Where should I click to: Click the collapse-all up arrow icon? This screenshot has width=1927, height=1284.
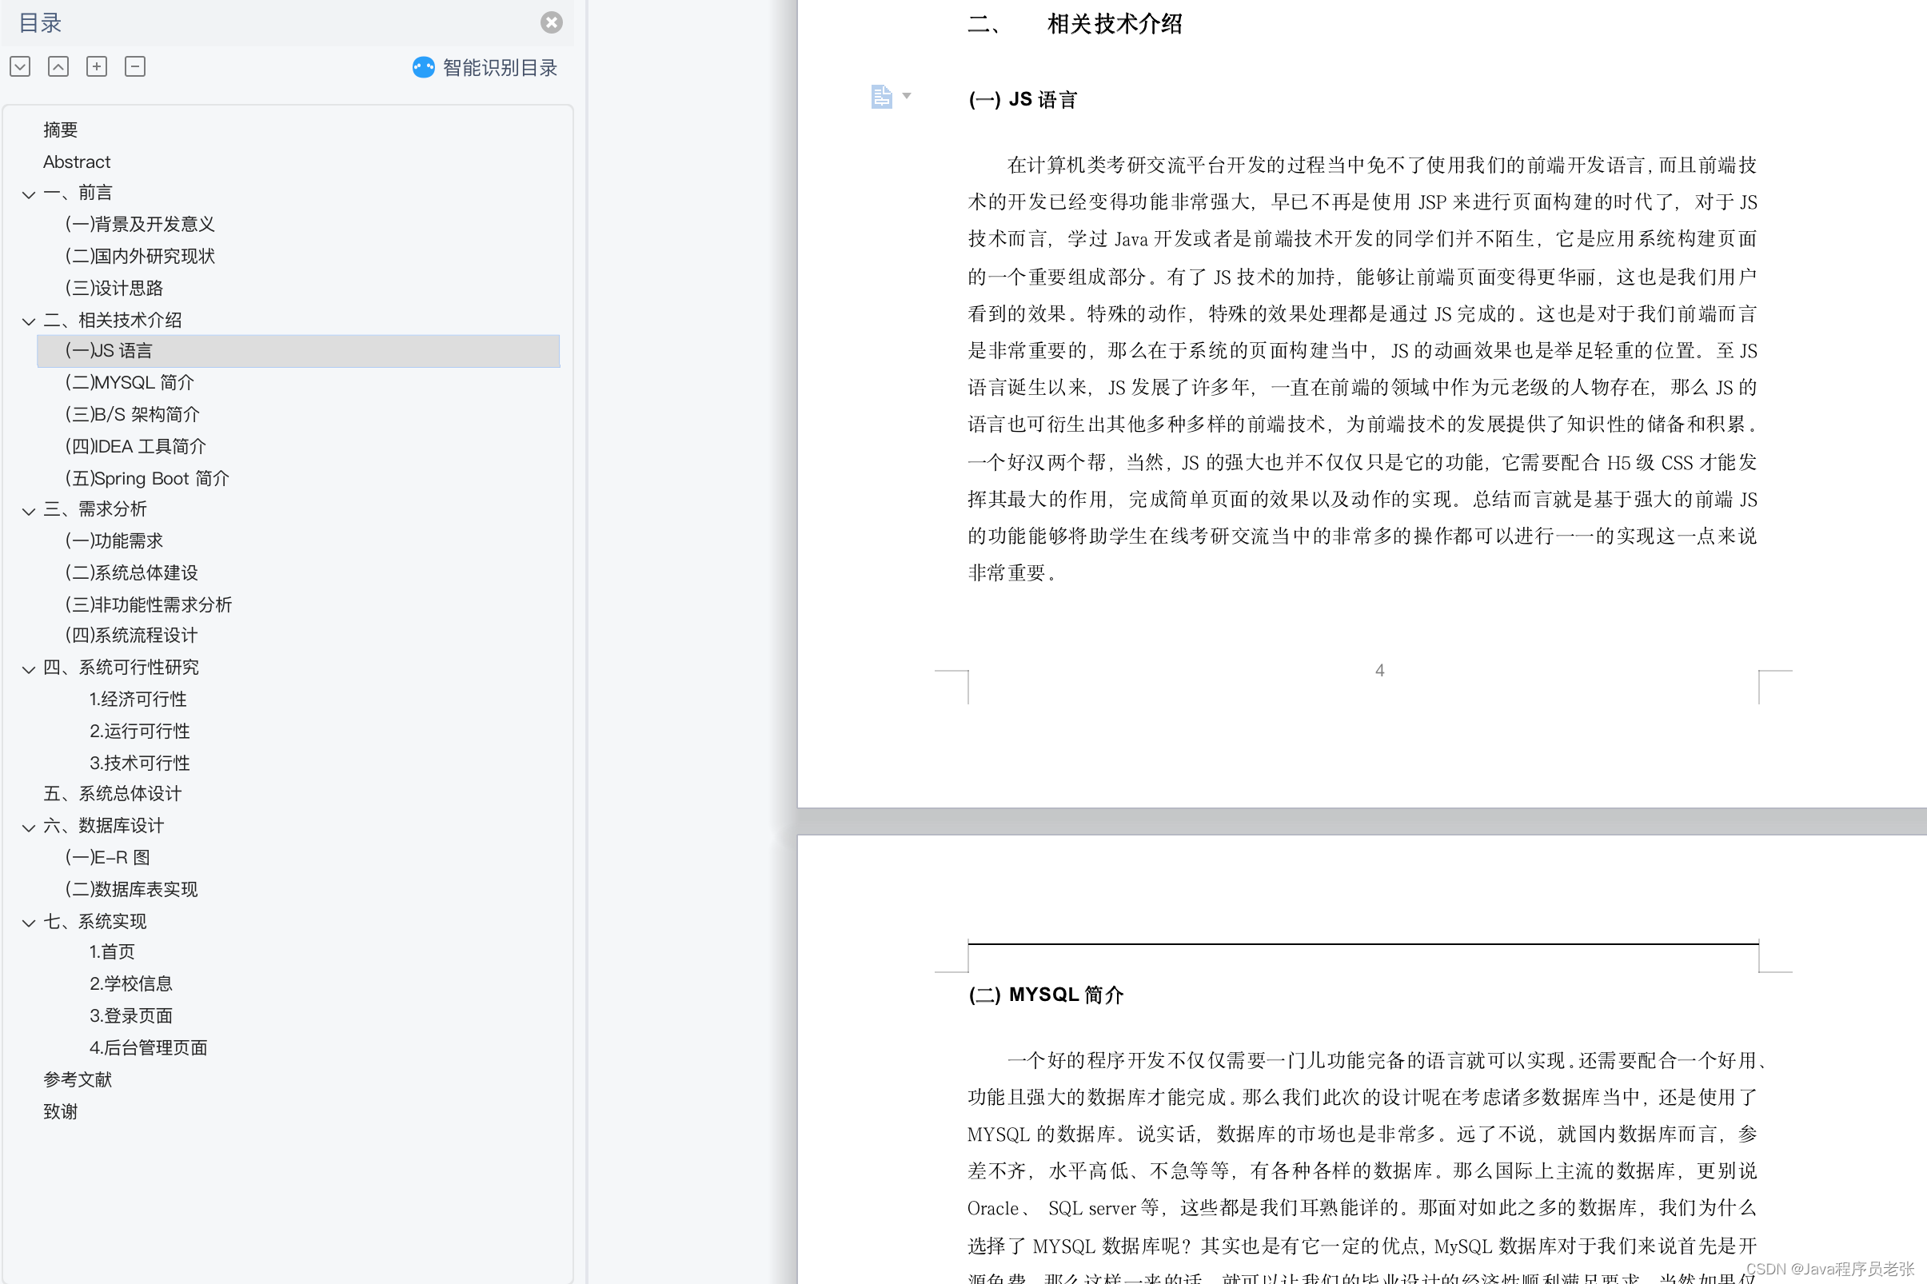pyautogui.click(x=58, y=66)
